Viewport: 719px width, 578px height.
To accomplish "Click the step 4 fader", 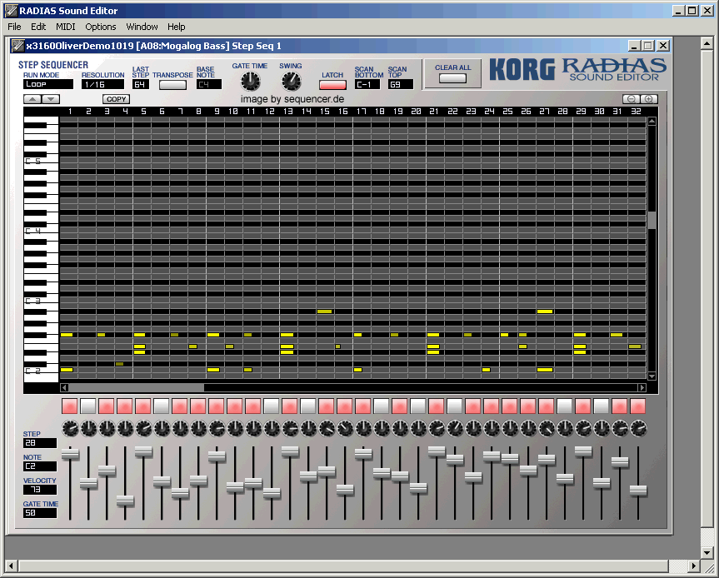I will (x=125, y=501).
